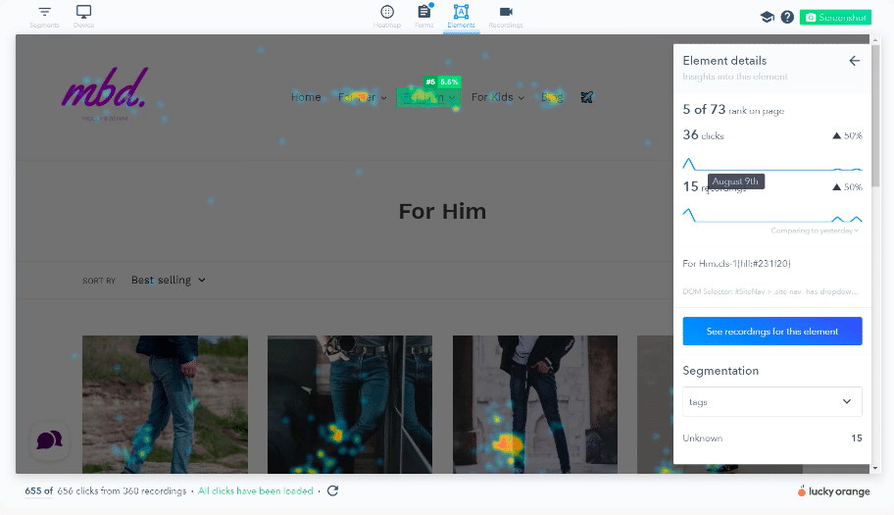The image size is (894, 515).
Task: Expand the tags segmentation dropdown
Action: 772,401
